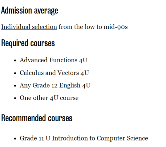Click the bullet before One other 4U course
The height and width of the screenshot is (147, 166).
tap(15, 98)
